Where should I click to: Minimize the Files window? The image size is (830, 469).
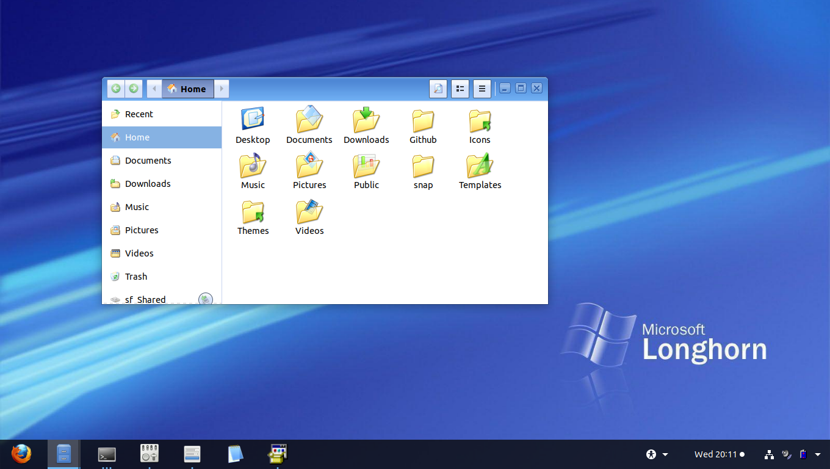point(505,89)
